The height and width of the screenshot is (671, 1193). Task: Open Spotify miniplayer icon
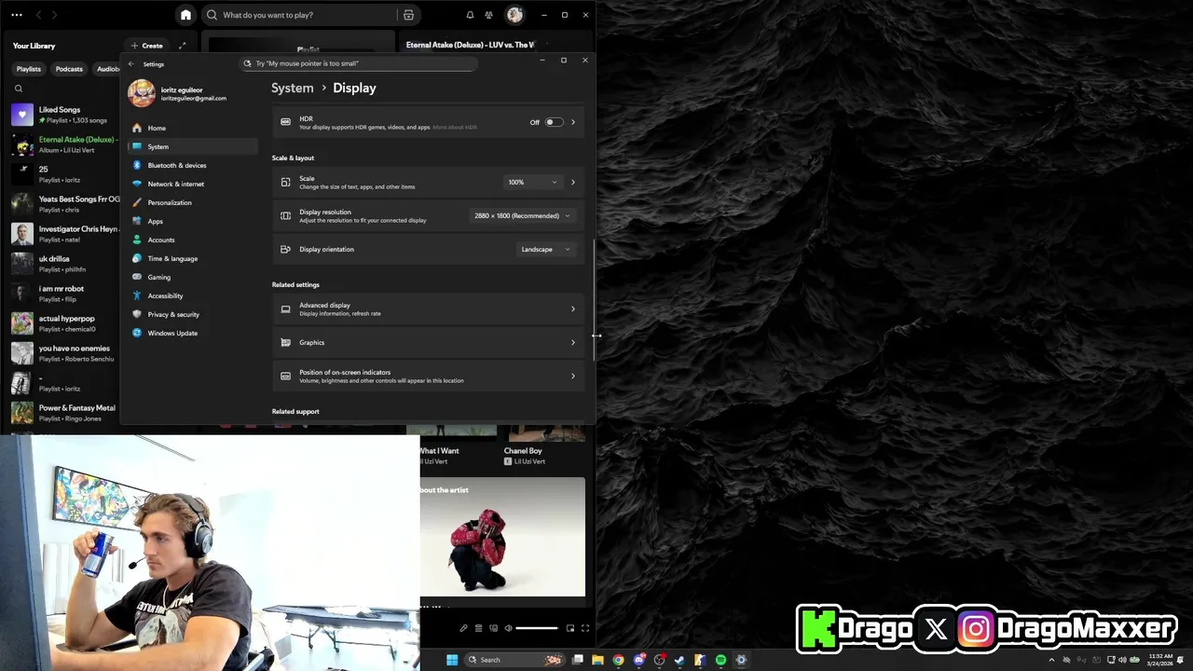point(570,628)
